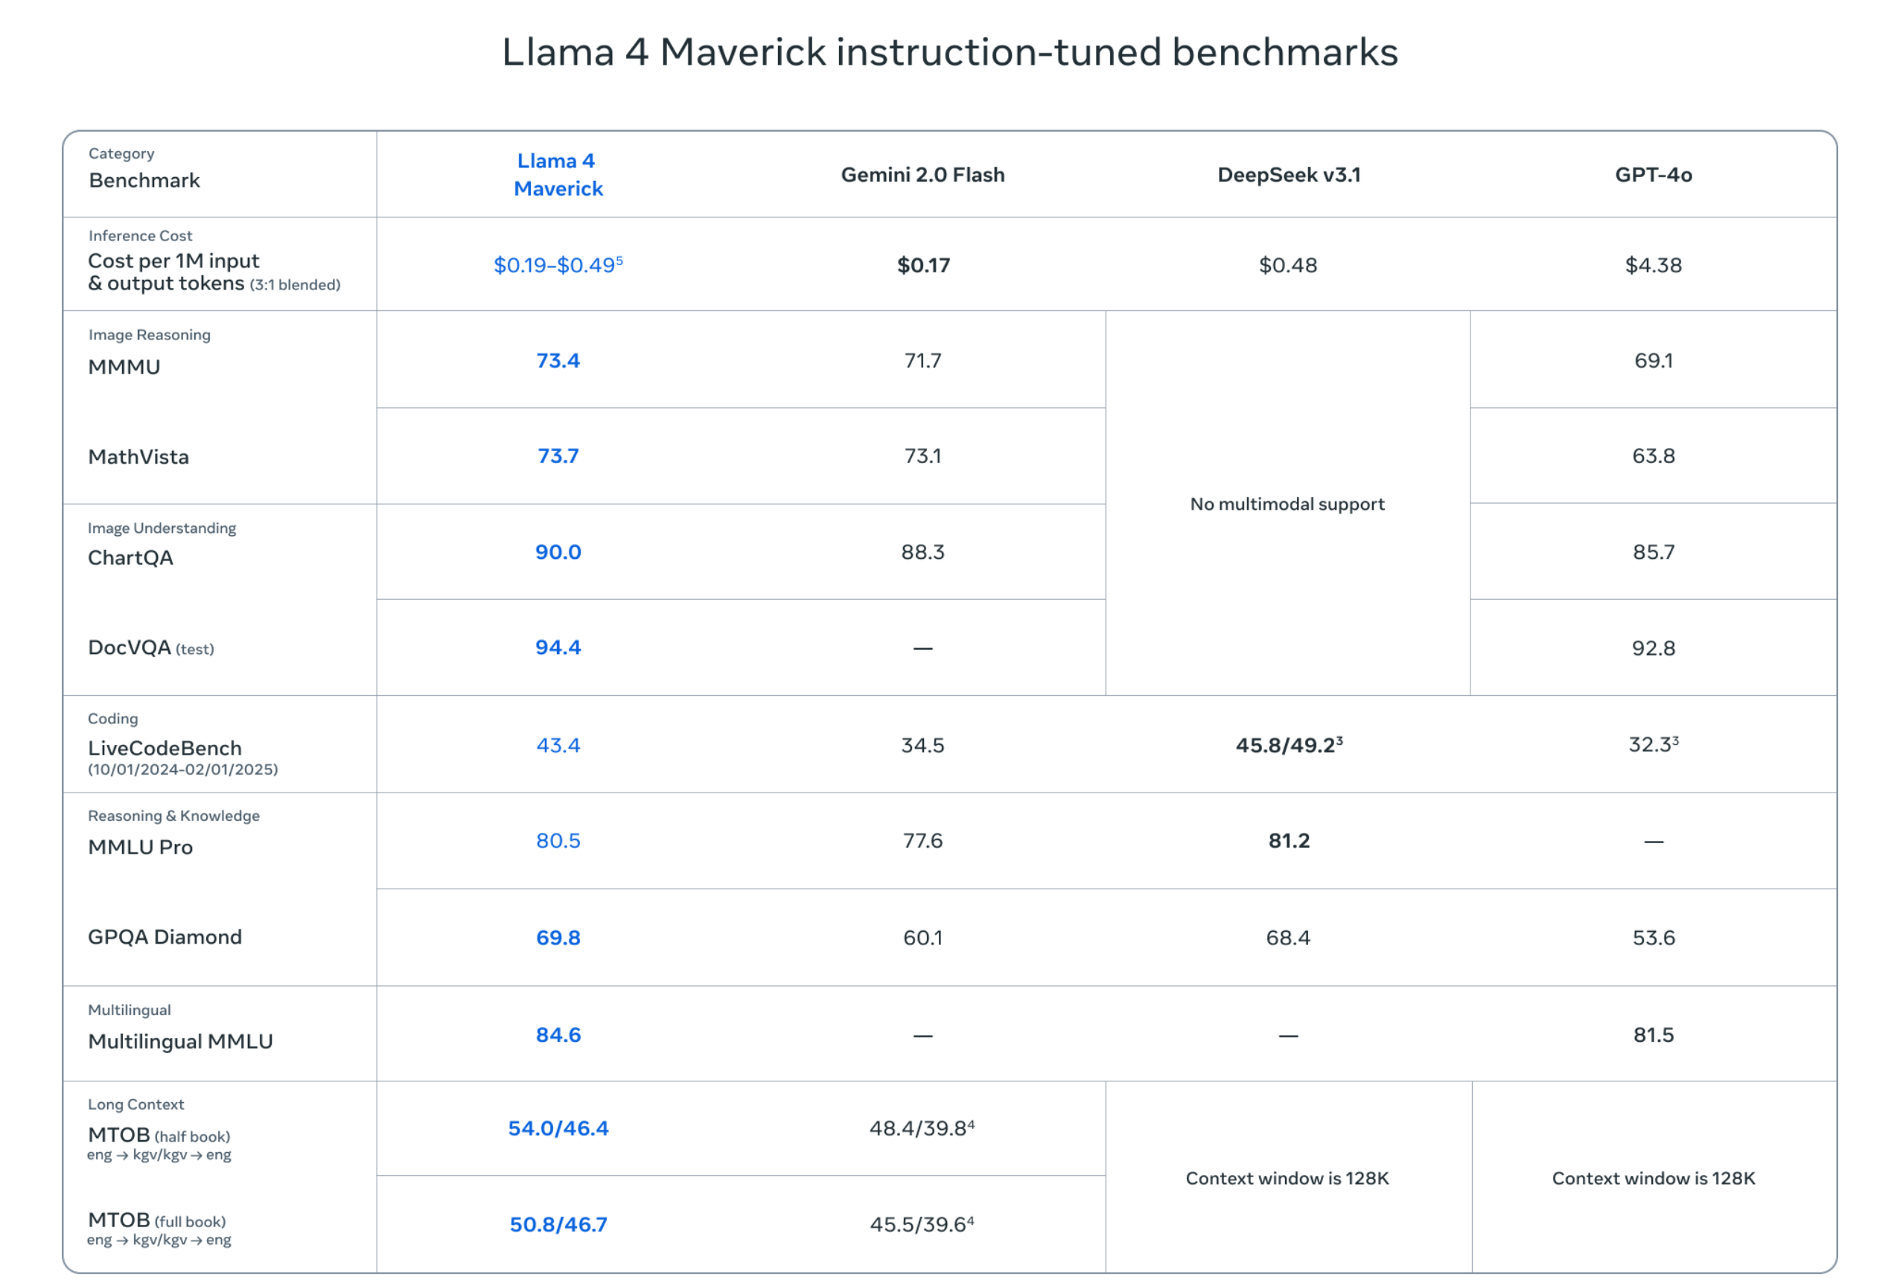This screenshot has width=1903, height=1283.
Task: Click the '69.8' GPQA Diamond score
Action: 558,937
